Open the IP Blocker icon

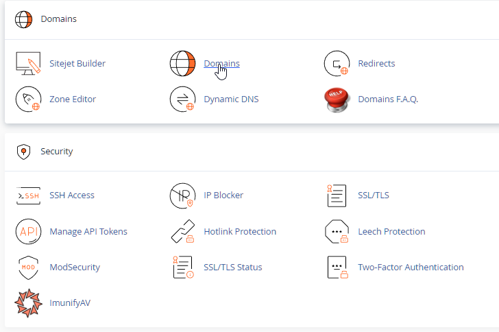coord(182,195)
